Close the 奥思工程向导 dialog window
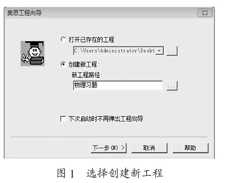The image size is (228, 183). pyautogui.click(x=205, y=13)
